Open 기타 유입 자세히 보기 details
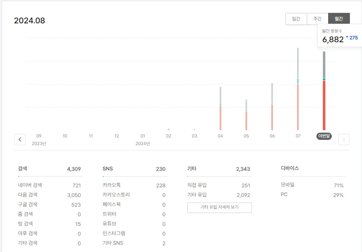Screen dimensions: 362x252 pyautogui.click(x=219, y=207)
